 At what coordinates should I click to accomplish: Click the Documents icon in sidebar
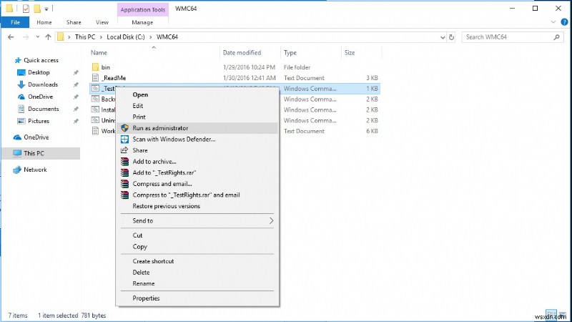click(x=21, y=109)
